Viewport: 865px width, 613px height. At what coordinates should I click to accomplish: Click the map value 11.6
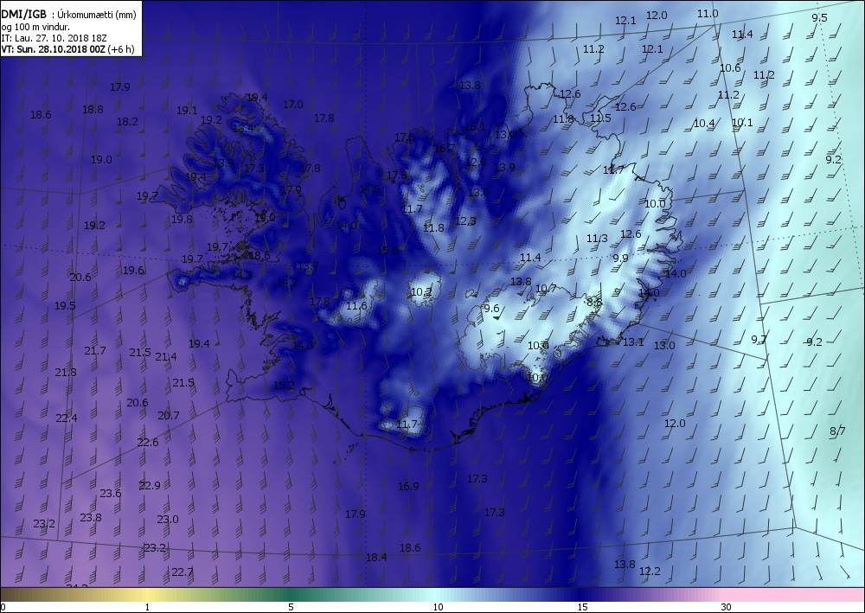pyautogui.click(x=356, y=305)
